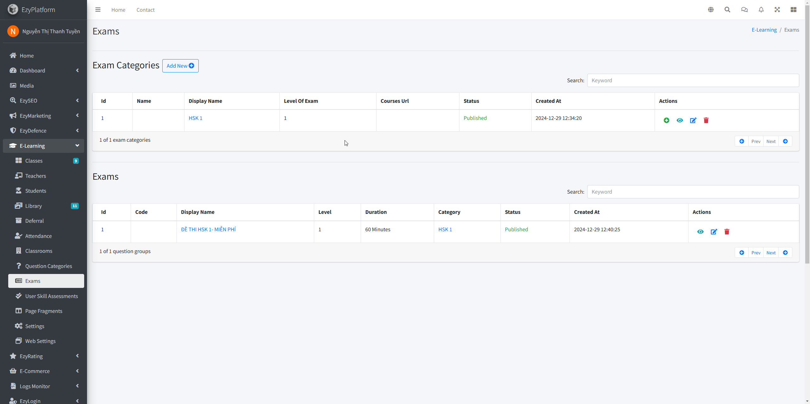
Task: Open the ĐỀ THI HSK 1- MIỄN PHÍ exam link
Action: point(208,229)
